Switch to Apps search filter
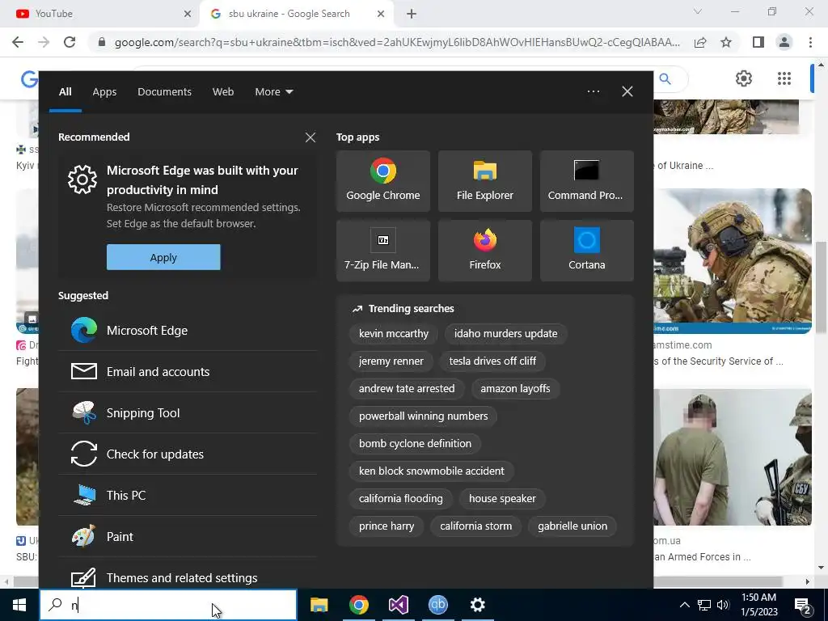 pos(104,91)
